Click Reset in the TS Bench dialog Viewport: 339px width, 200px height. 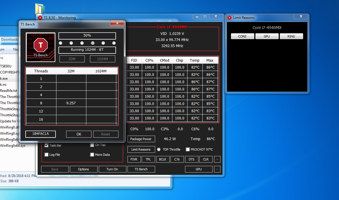point(106,134)
